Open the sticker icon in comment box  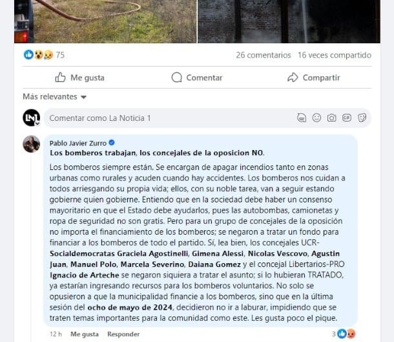pos(362,118)
